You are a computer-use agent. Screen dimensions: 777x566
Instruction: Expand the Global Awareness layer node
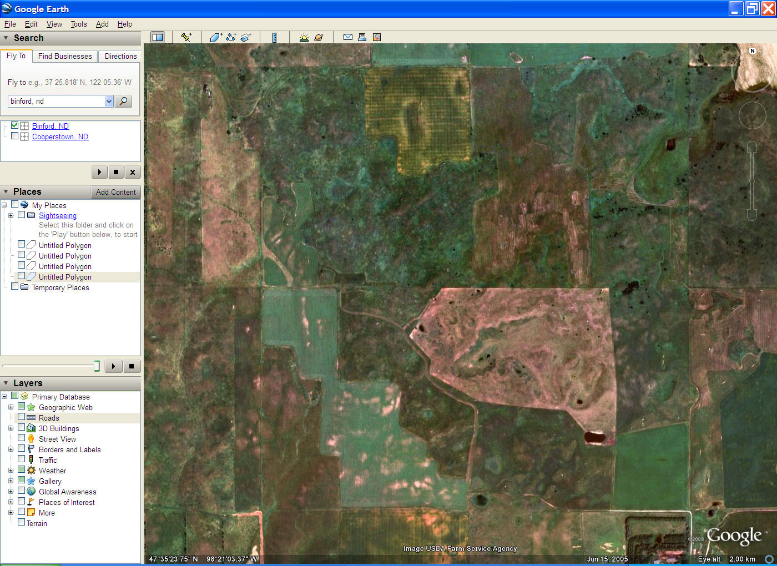pyautogui.click(x=11, y=492)
